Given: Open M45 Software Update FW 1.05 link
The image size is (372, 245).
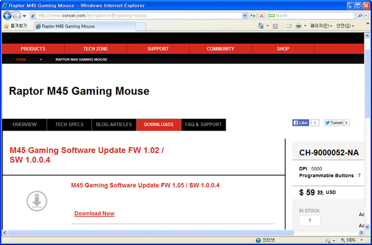Looking at the screenshot, I should coord(145,185).
